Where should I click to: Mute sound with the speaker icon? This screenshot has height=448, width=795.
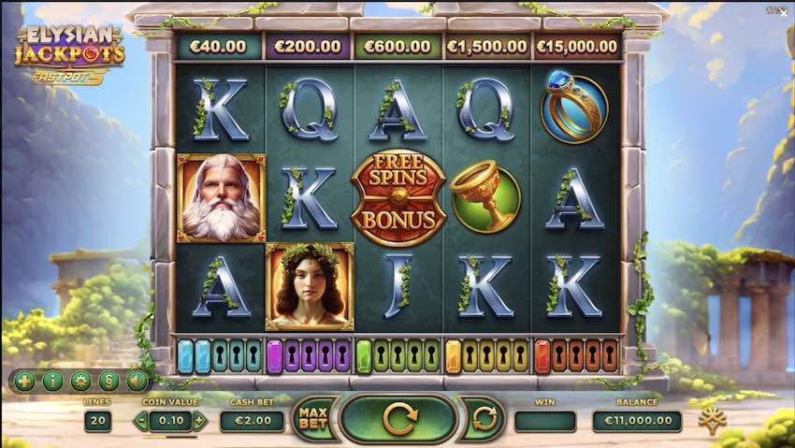coord(137,381)
